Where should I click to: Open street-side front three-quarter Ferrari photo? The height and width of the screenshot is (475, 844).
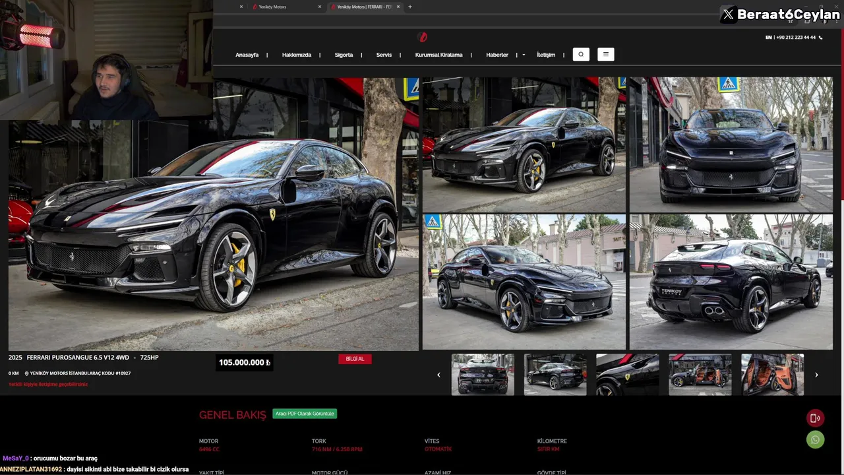click(x=524, y=282)
